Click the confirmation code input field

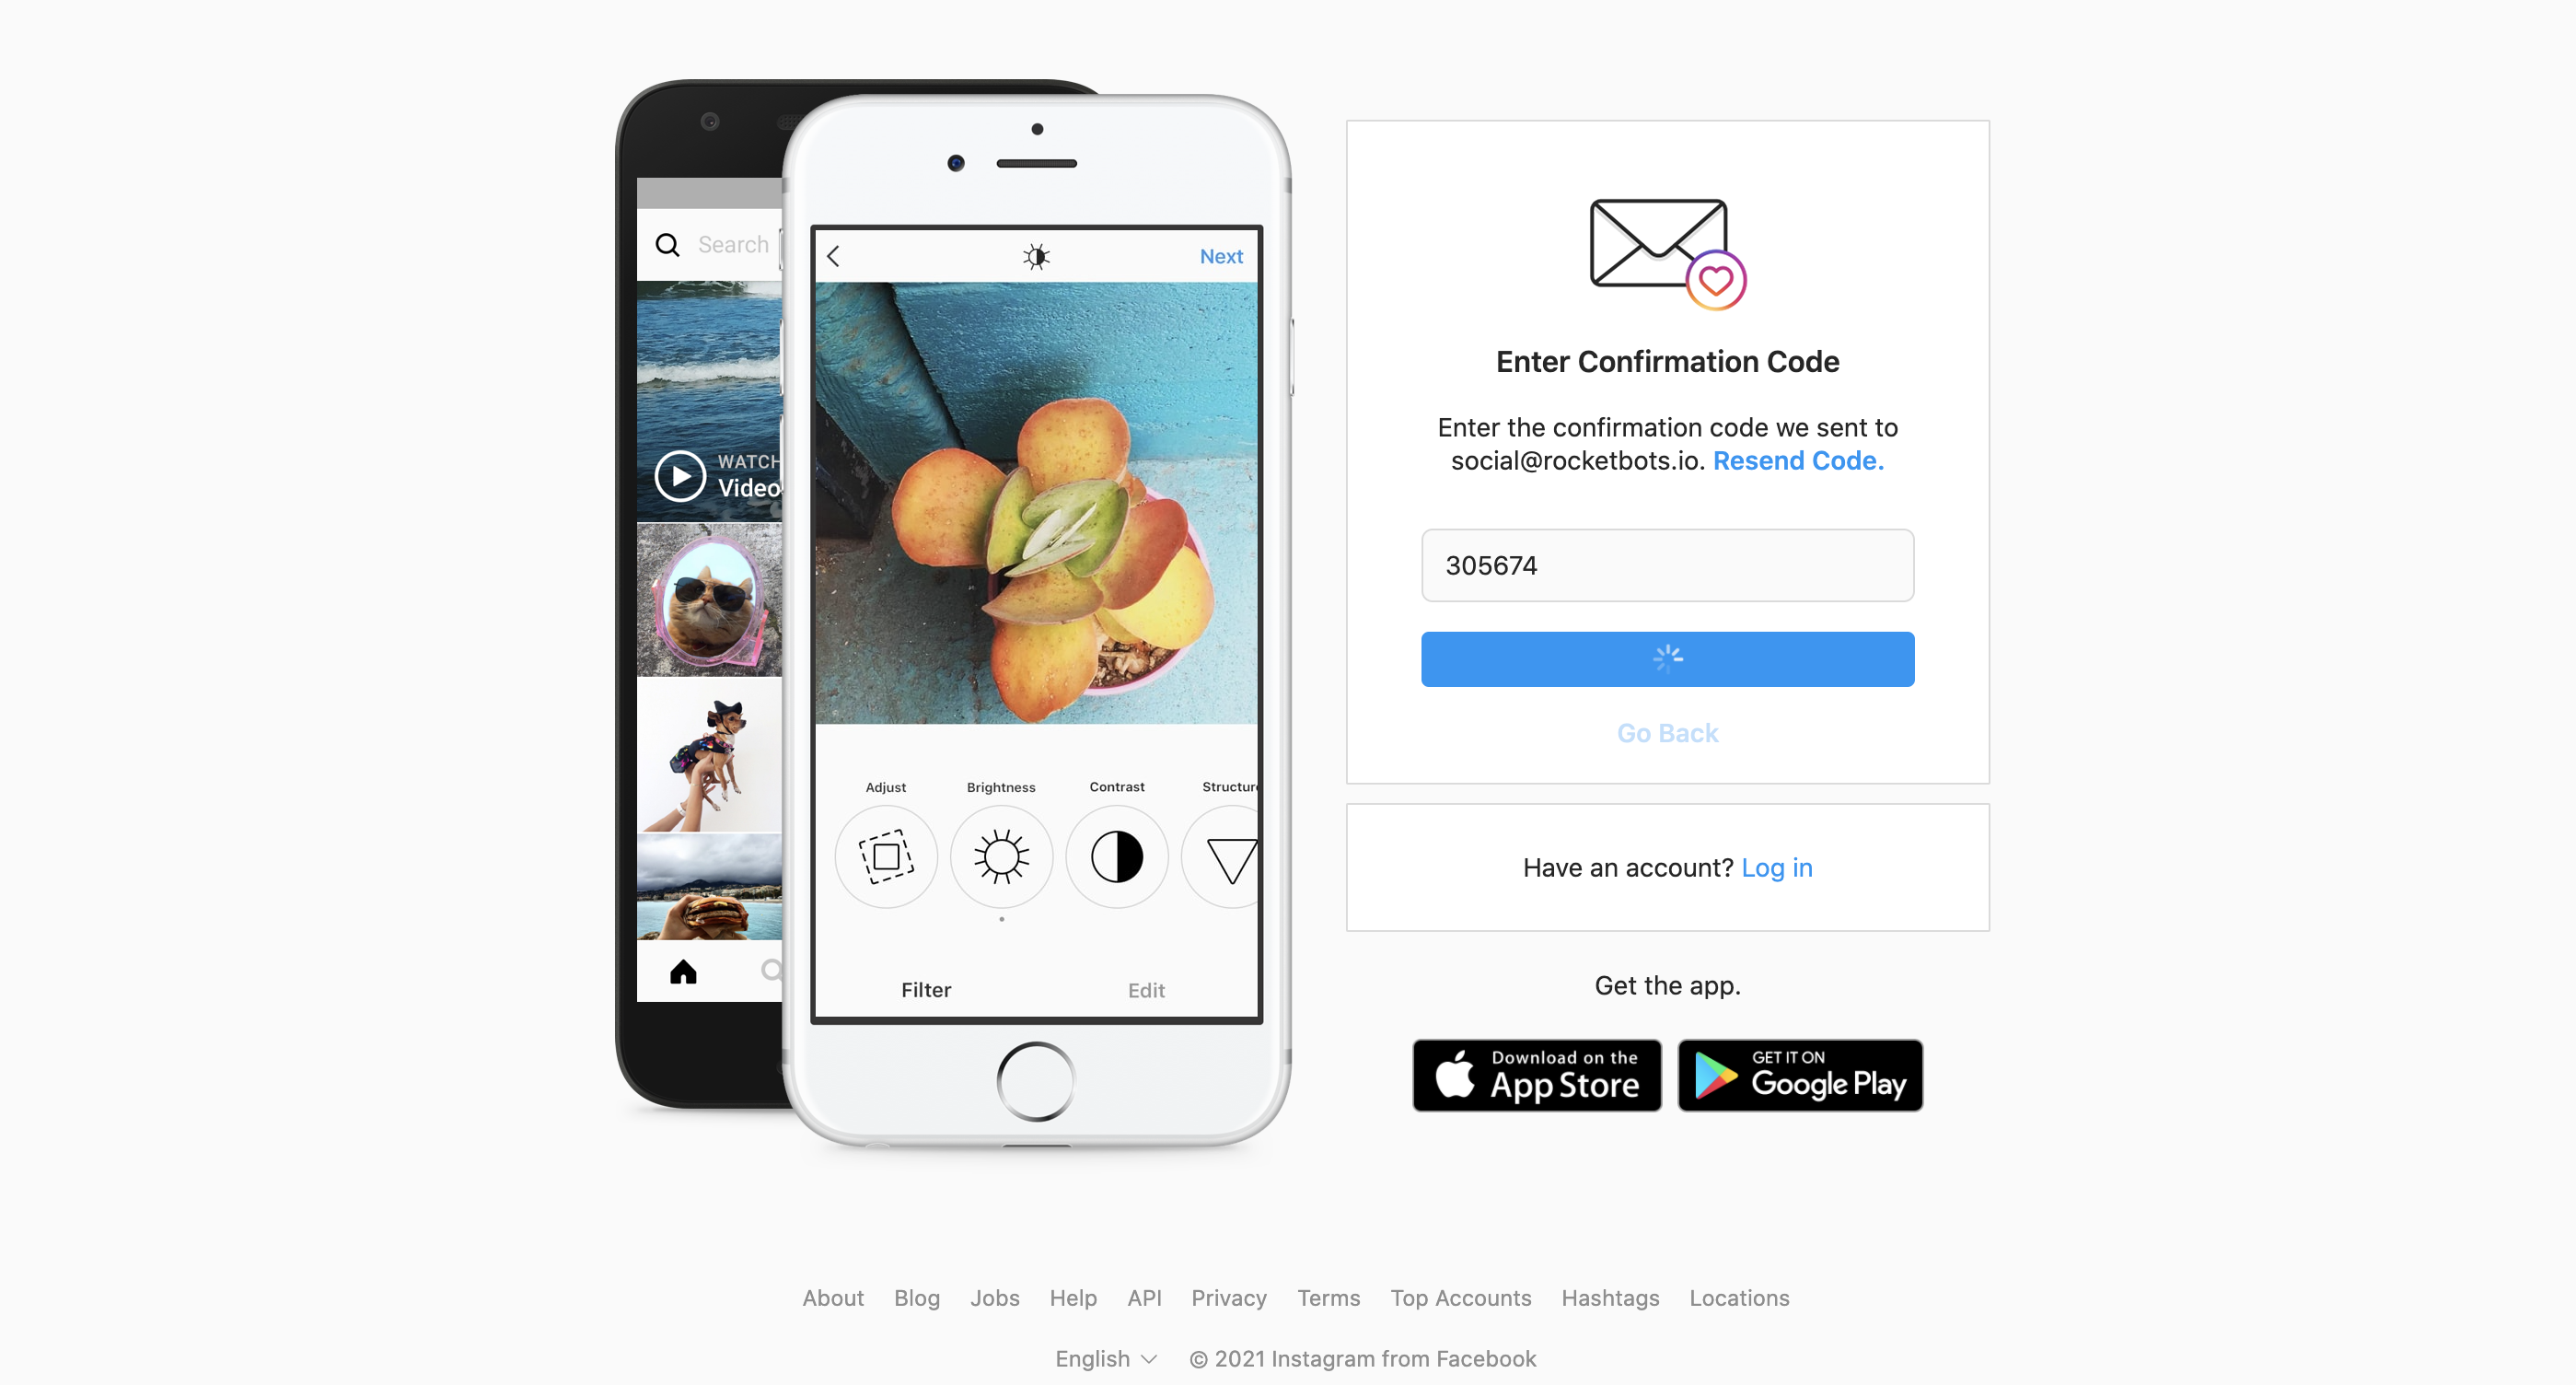click(1665, 564)
